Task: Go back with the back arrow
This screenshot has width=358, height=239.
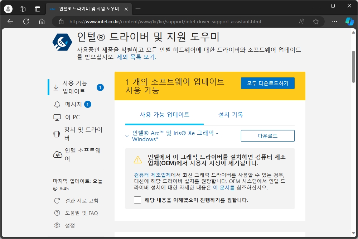Action: [10, 21]
